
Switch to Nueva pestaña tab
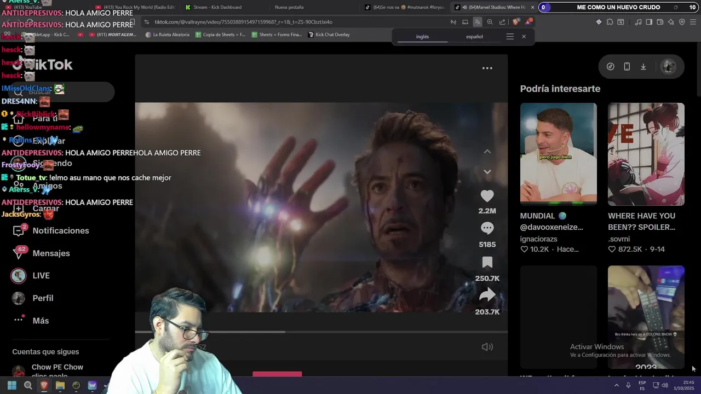pyautogui.click(x=289, y=7)
